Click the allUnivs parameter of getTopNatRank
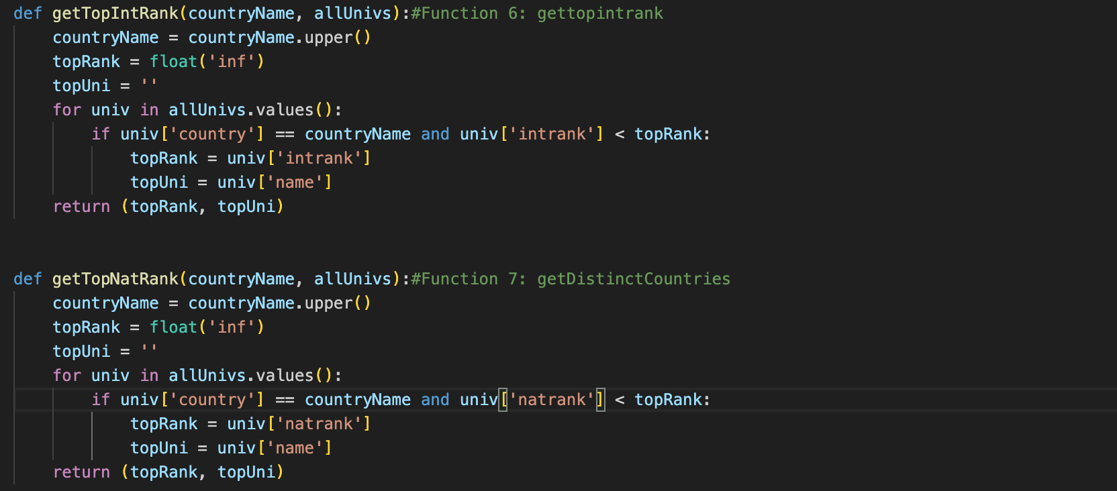This screenshot has width=1117, height=491. (x=352, y=279)
